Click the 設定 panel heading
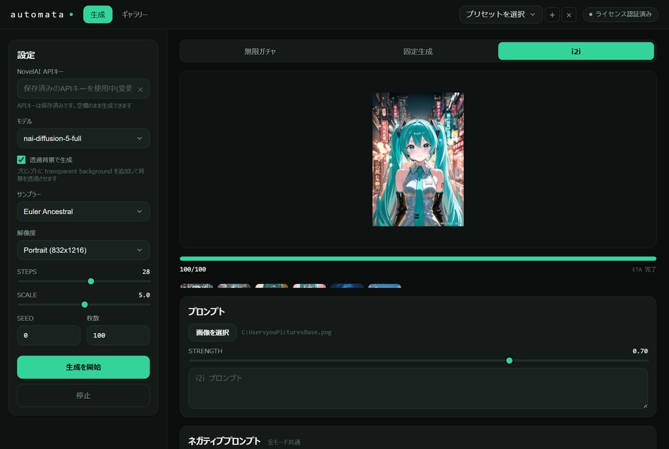 (x=26, y=55)
